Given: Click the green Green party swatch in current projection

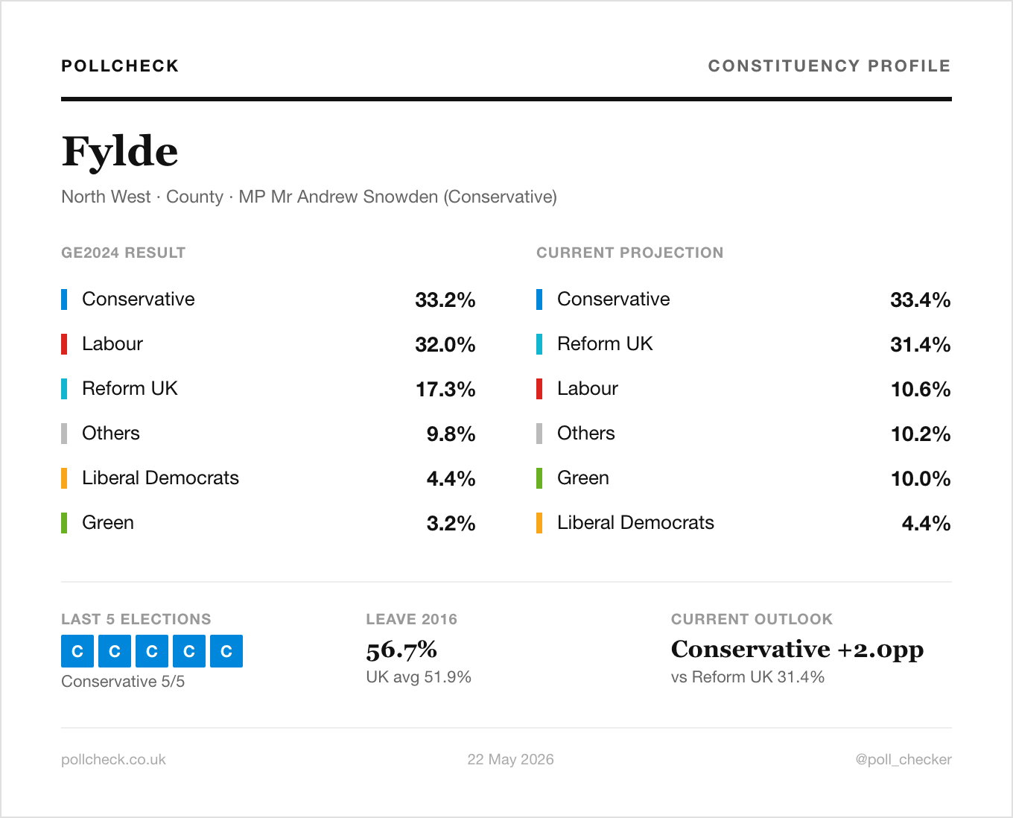Looking at the screenshot, I should [539, 478].
